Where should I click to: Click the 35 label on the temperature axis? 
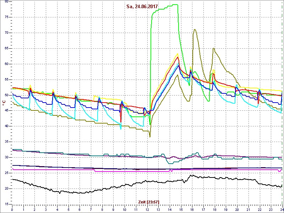pyautogui.click(x=6, y=142)
